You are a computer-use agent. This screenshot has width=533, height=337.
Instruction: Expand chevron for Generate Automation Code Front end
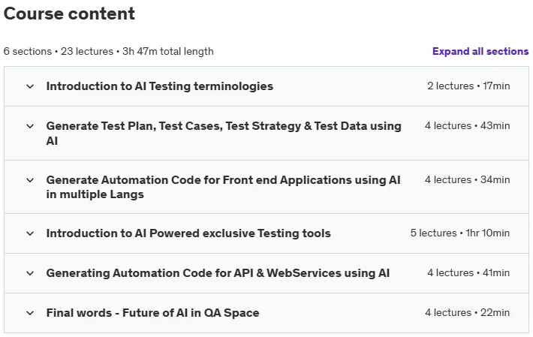click(30, 180)
